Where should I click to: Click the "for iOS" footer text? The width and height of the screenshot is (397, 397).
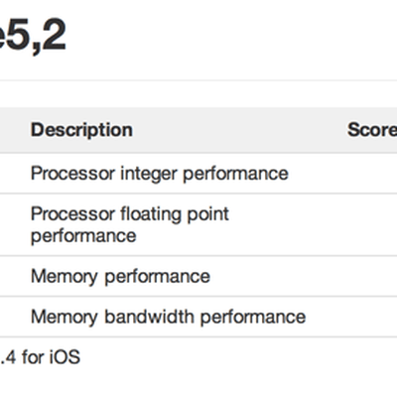pos(51,357)
